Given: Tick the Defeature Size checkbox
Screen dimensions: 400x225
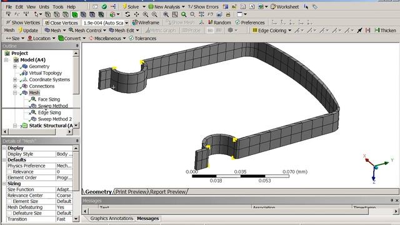Looking at the screenshot, I should coord(9,213).
